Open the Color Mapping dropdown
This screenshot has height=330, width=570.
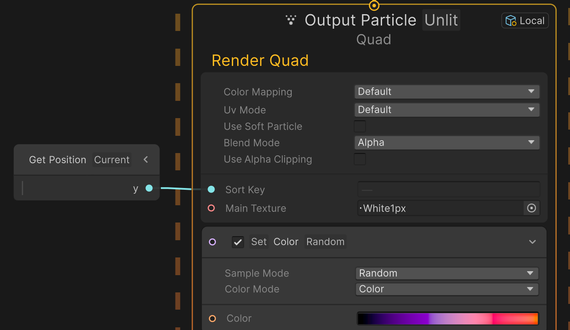coord(447,92)
